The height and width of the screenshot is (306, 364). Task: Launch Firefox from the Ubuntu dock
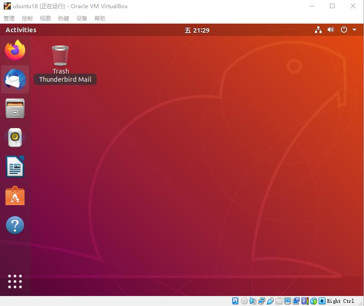[x=15, y=50]
